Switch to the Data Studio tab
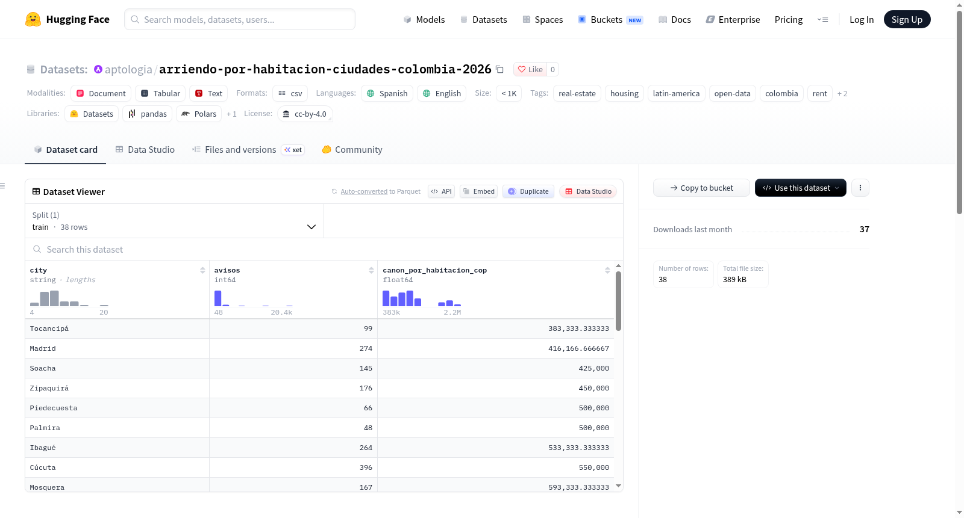 pos(145,150)
